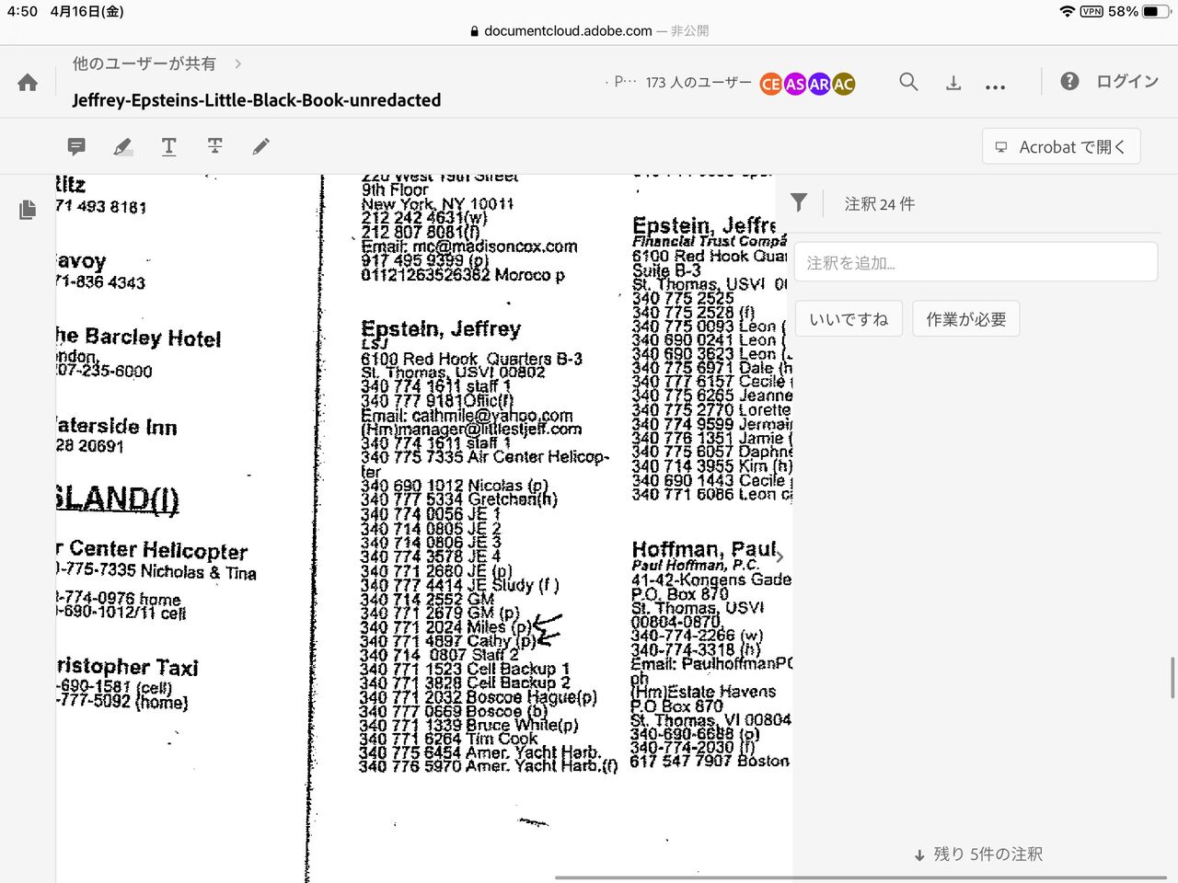Open the three-dot more options menu
Viewport: 1178px width, 883px height.
(x=995, y=86)
